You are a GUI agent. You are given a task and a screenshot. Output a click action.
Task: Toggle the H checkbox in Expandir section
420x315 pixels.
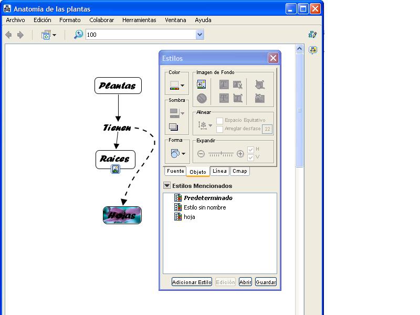point(251,149)
